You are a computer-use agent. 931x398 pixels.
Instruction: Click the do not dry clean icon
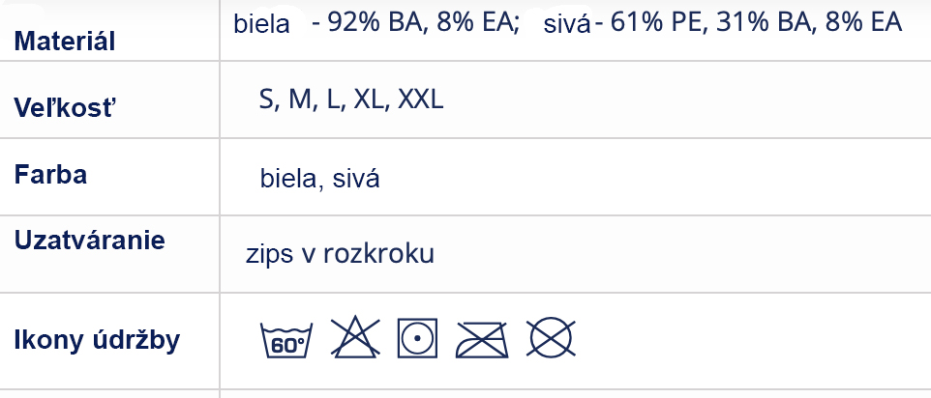[551, 338]
